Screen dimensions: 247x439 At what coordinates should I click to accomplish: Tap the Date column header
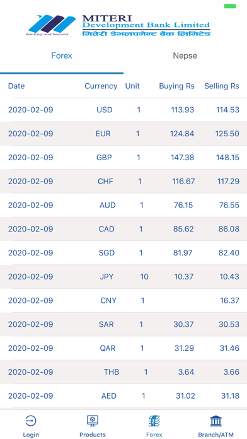tap(16, 86)
